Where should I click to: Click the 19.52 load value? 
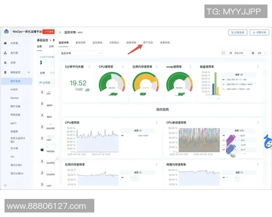tap(78, 83)
